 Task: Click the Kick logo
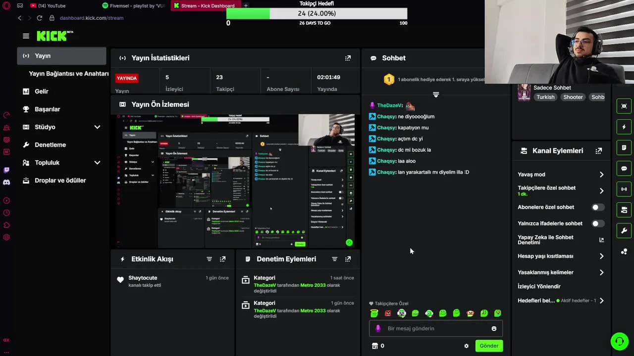click(x=54, y=36)
